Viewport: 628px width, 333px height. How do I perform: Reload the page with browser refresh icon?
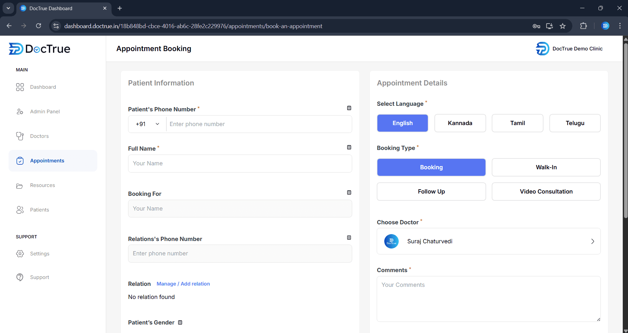(39, 26)
